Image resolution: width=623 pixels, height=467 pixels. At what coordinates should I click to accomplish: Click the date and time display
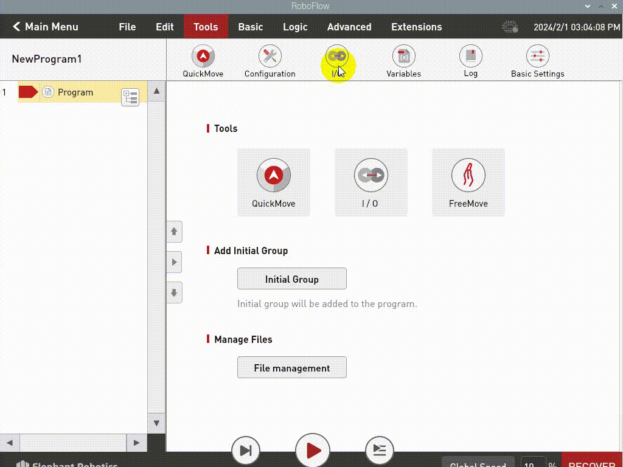(577, 27)
